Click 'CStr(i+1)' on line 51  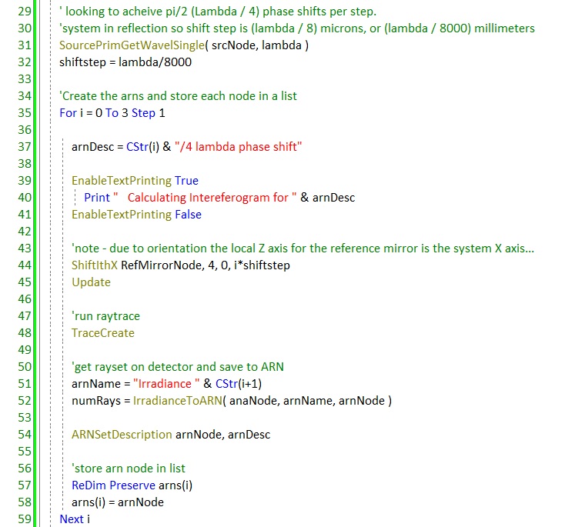239,383
